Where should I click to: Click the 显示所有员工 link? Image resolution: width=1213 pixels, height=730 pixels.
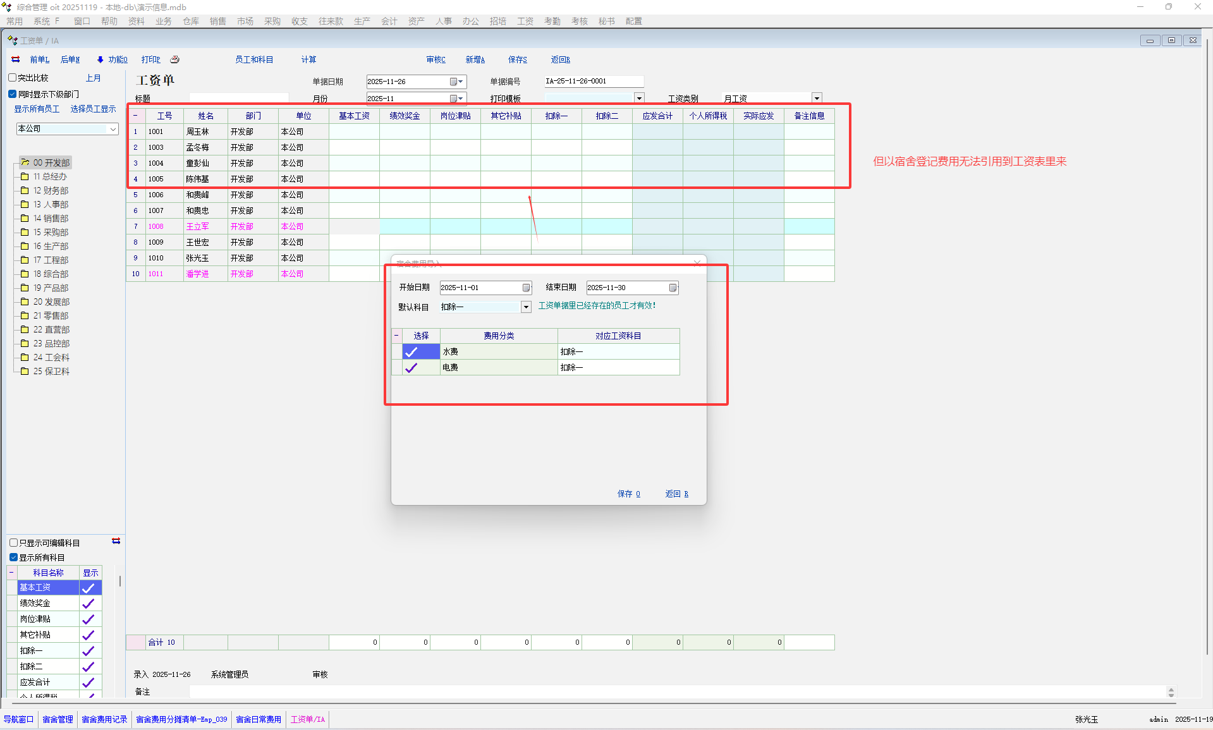(37, 109)
